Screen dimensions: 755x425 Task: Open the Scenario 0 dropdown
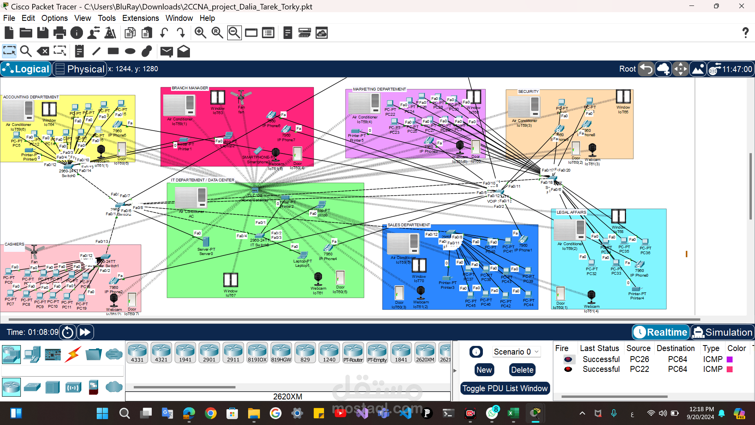516,352
